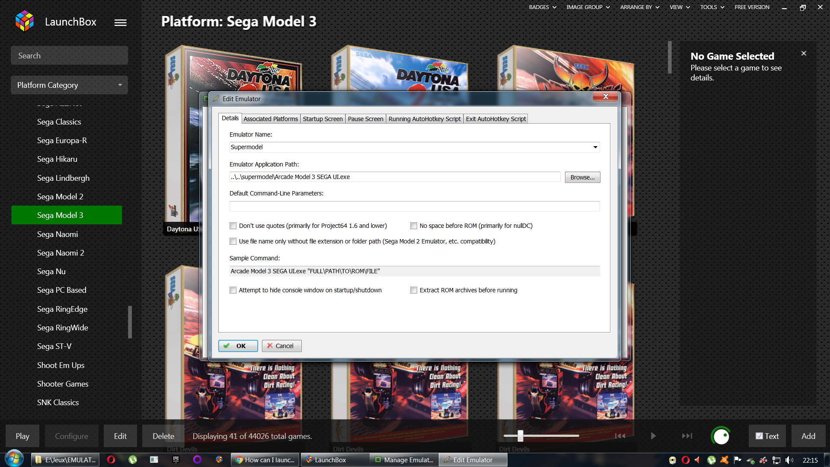830x467 pixels.
Task: Open Epic Games launcher taskbar icon
Action: click(x=176, y=460)
